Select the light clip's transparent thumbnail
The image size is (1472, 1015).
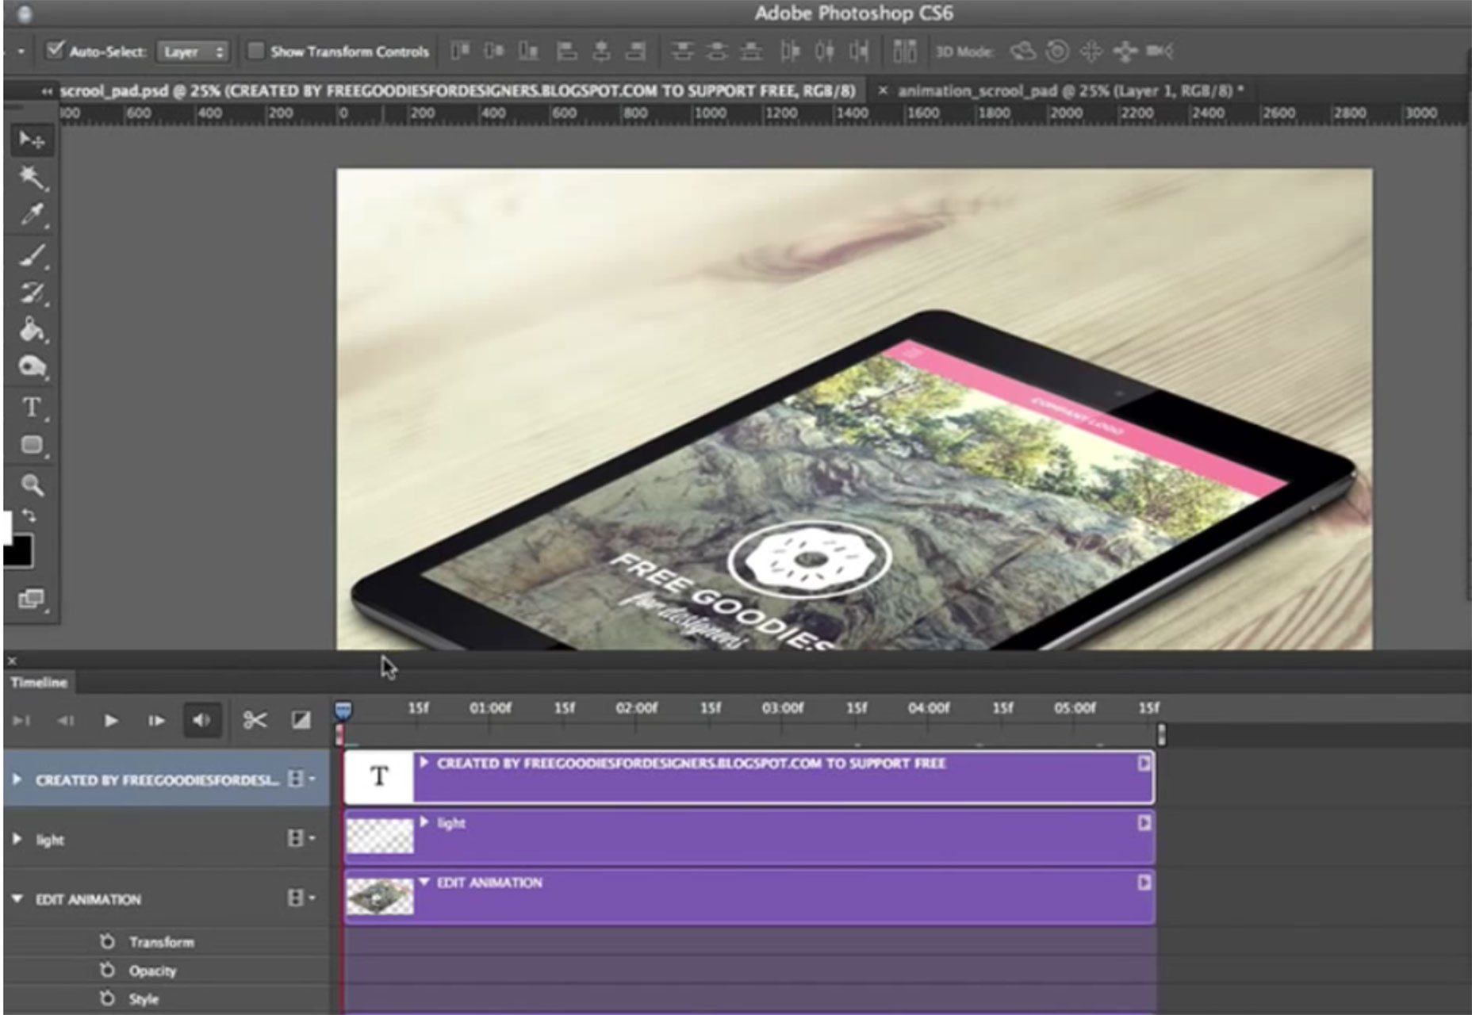(x=380, y=836)
